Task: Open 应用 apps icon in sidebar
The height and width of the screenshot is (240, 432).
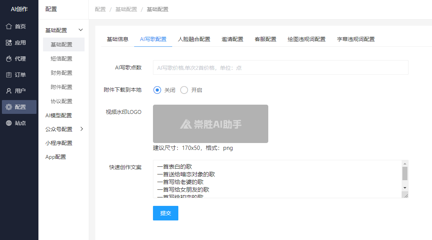Action: click(9, 43)
